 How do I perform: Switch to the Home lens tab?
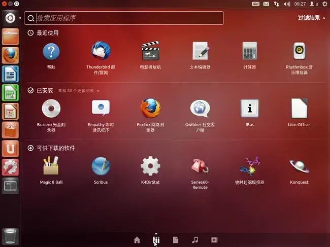(137, 240)
